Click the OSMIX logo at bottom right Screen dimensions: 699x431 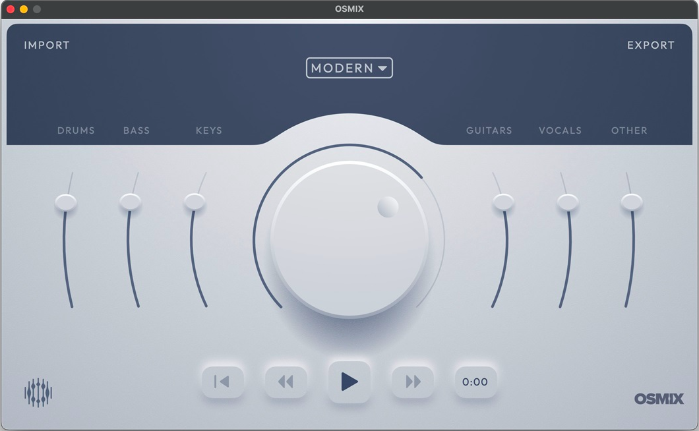pos(659,399)
